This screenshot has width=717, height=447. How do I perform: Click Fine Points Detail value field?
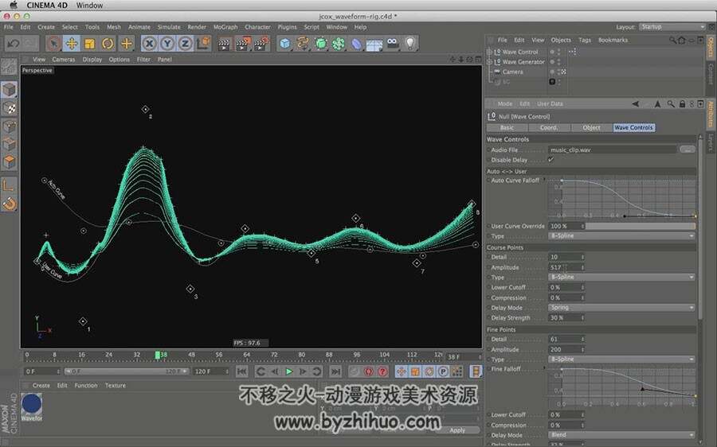566,340
